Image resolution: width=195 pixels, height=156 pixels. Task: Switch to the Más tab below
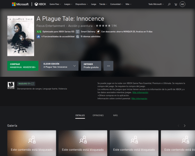coord(115,115)
